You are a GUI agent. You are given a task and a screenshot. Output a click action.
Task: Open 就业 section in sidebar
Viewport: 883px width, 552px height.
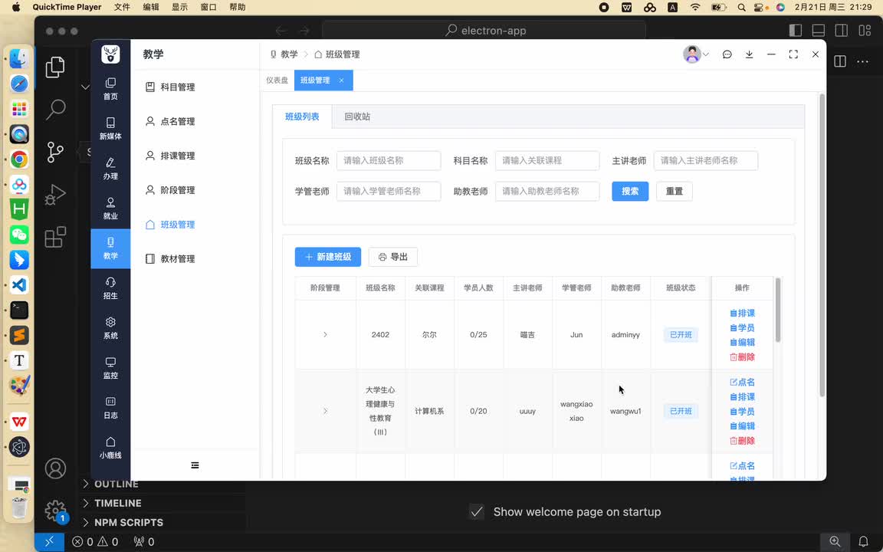point(110,209)
